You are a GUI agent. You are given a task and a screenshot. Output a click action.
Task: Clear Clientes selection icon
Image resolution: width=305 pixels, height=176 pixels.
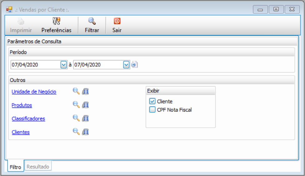(85, 132)
